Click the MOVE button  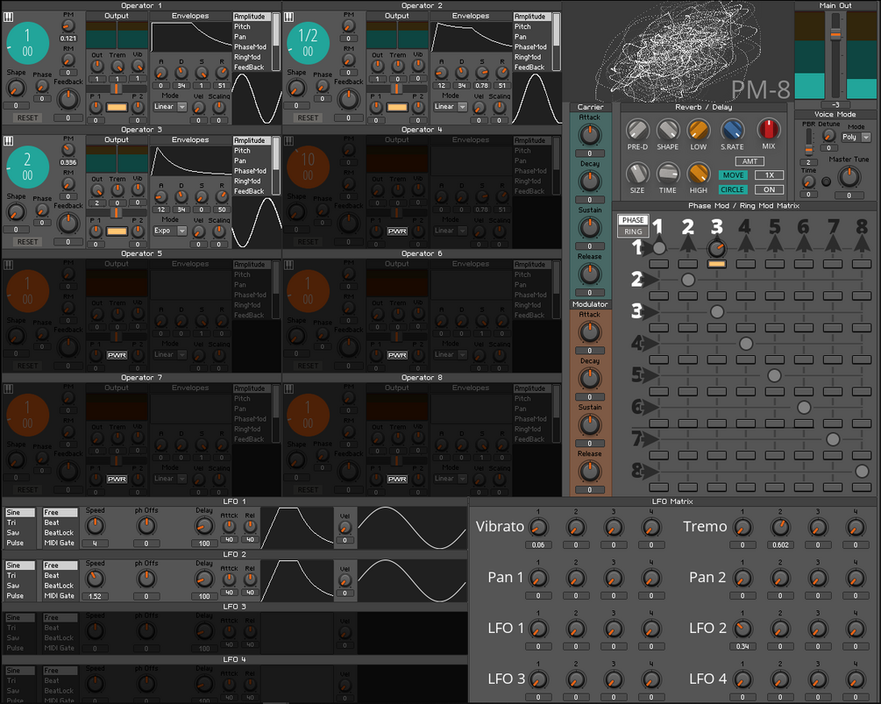pyautogui.click(x=733, y=175)
